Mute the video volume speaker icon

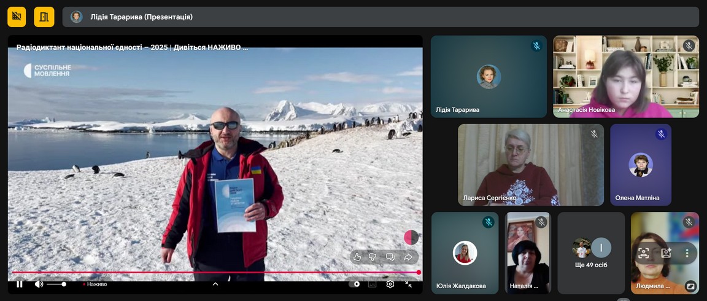point(39,284)
